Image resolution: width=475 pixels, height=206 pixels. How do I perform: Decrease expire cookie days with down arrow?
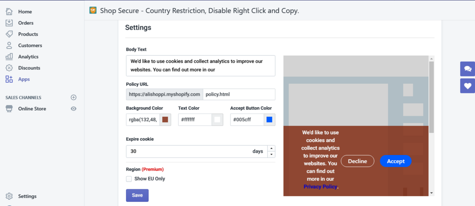pyautogui.click(x=271, y=154)
